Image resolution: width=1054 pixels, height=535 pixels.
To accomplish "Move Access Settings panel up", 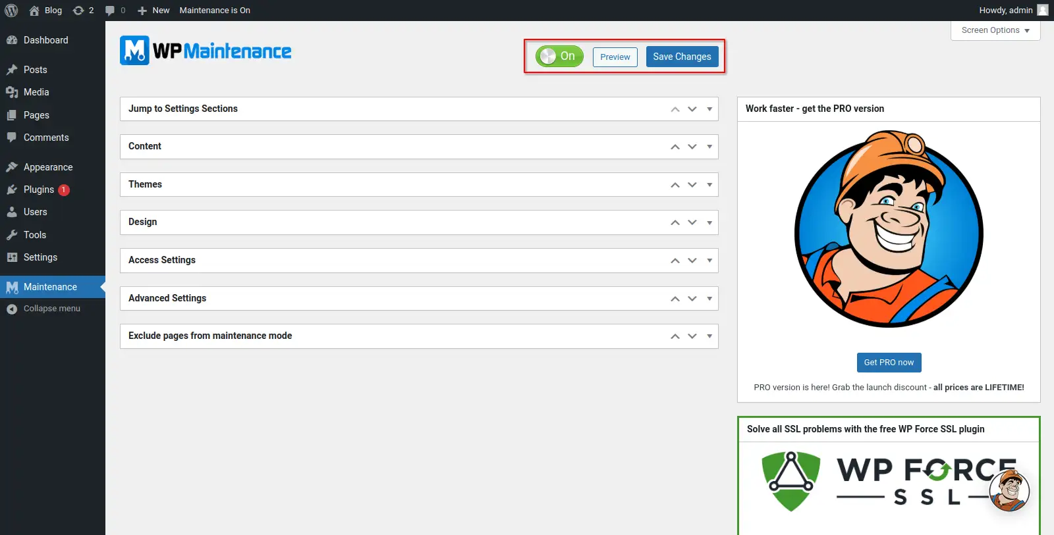I will [x=675, y=261].
